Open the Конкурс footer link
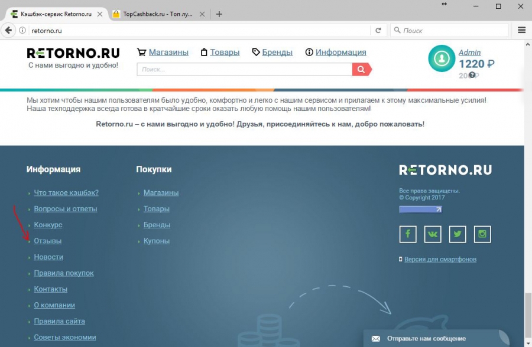Image resolution: width=532 pixels, height=347 pixels. [x=48, y=225]
